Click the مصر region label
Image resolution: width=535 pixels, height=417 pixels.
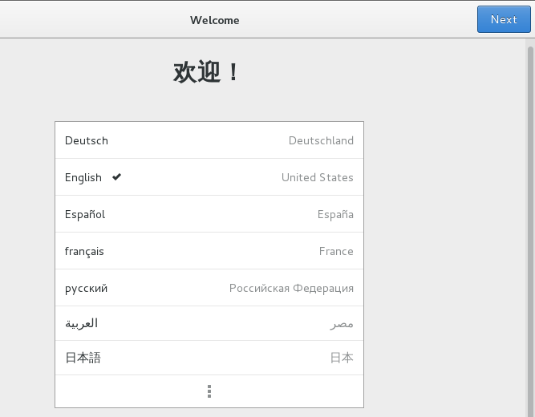pos(342,324)
